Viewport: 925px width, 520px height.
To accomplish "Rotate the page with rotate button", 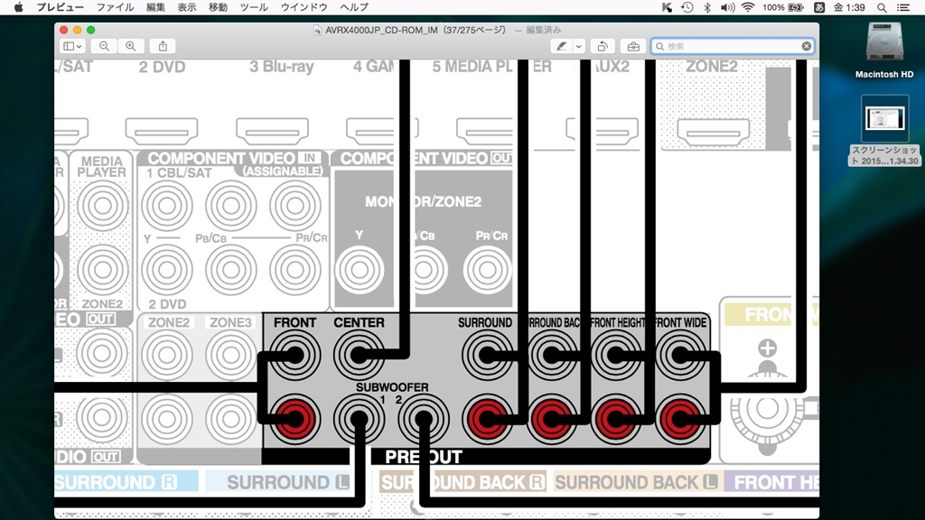I will tap(603, 46).
